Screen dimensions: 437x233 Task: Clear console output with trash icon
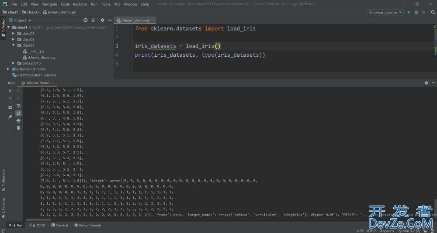pyautogui.click(x=18, y=128)
